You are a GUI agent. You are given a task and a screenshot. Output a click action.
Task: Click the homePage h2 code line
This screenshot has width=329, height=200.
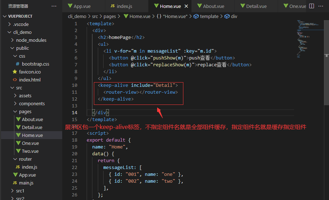click(x=121, y=37)
